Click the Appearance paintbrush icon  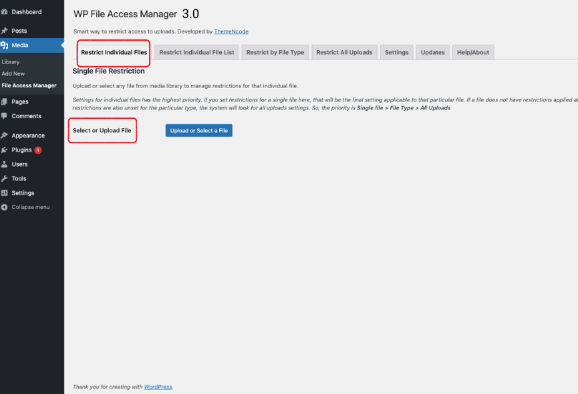click(4, 136)
